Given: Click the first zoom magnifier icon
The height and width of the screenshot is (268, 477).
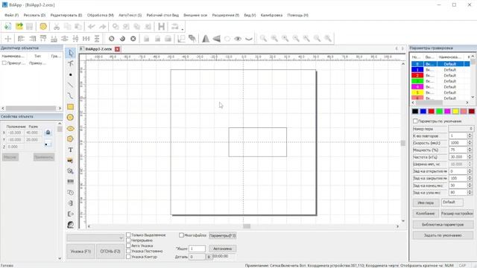Looking at the screenshot, I should click(x=263, y=38).
